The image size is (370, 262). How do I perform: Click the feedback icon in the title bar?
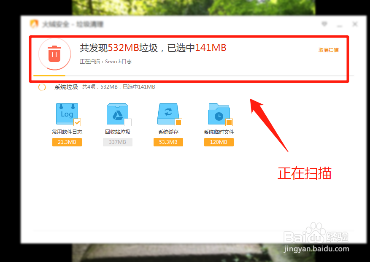coord(324,24)
